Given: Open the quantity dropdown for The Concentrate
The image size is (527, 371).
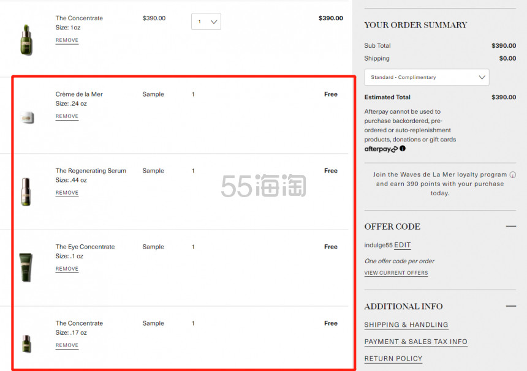Looking at the screenshot, I should [206, 21].
